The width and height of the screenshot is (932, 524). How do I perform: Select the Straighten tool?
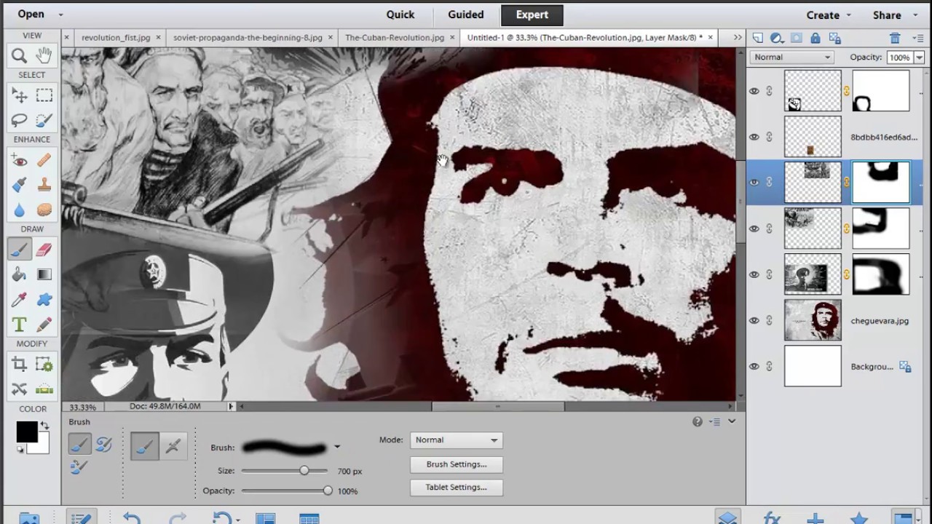point(44,389)
